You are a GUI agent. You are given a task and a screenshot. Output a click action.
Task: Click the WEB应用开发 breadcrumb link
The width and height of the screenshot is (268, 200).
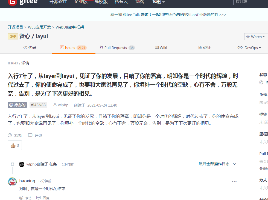pyautogui.click(x=39, y=27)
